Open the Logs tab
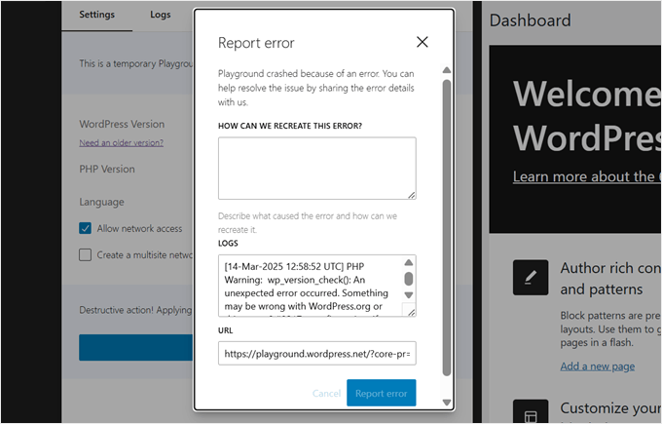 click(161, 15)
